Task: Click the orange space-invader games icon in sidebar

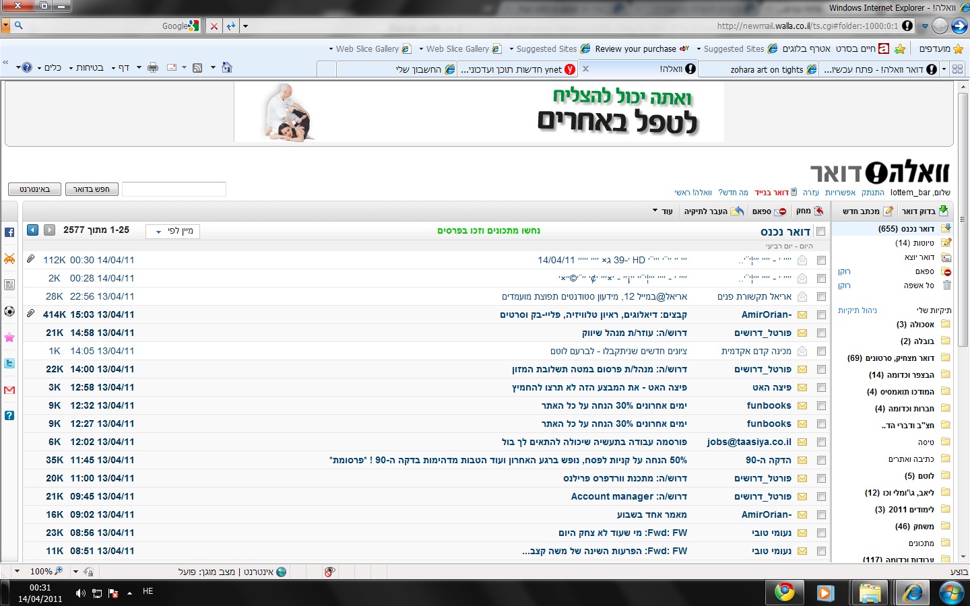Action: (9, 259)
